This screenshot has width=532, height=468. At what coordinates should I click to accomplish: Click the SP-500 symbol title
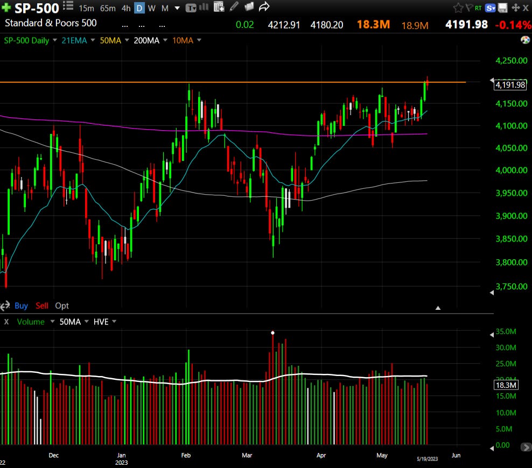click(x=37, y=8)
